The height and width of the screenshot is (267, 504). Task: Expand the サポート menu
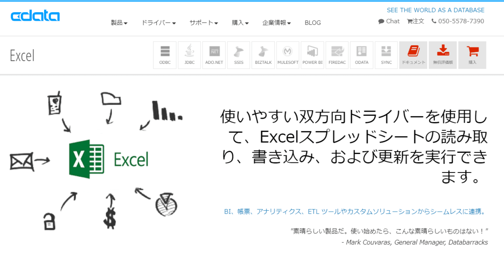tap(203, 23)
